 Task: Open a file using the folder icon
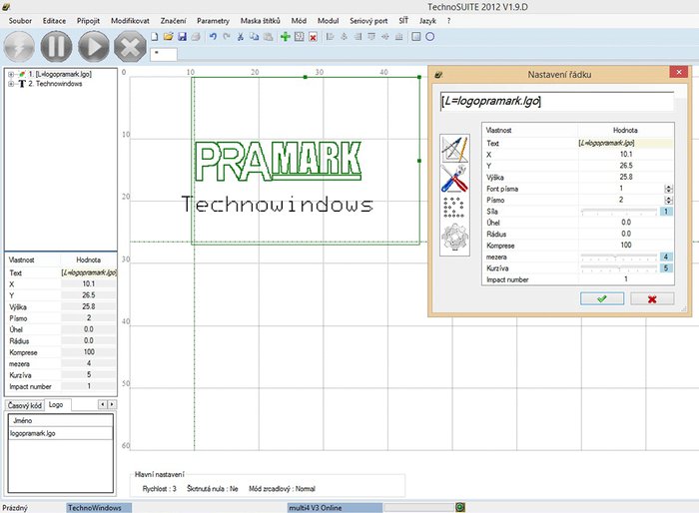point(168,37)
